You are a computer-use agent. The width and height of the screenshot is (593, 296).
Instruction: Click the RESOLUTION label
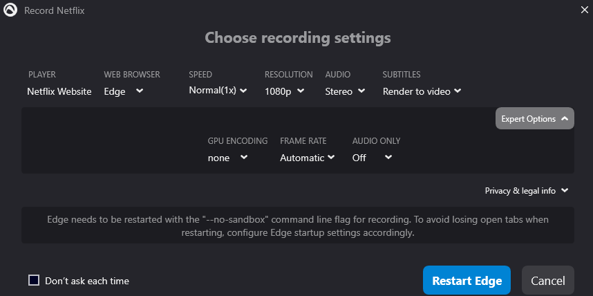pyautogui.click(x=289, y=75)
